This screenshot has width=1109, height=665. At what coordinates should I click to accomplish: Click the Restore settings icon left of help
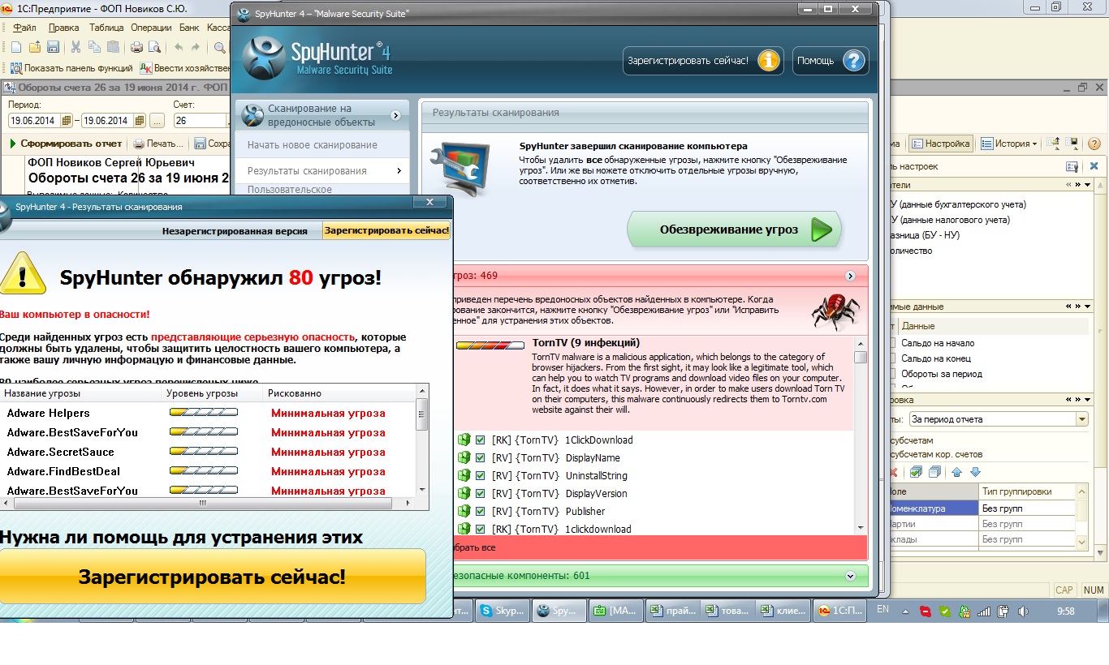[1072, 144]
